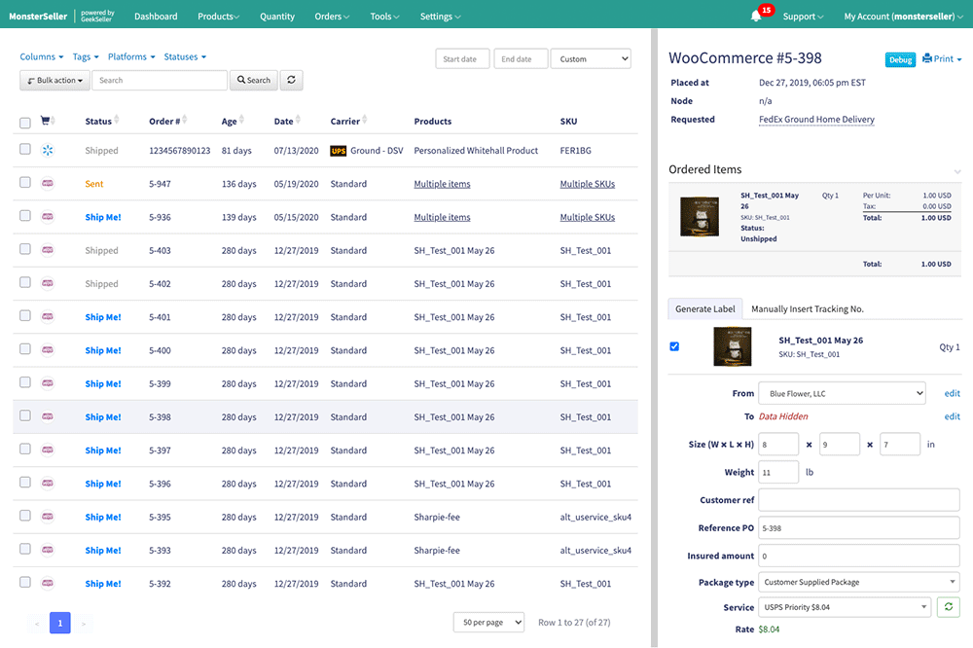Click the WooCommerce icon for order 5-401
Screen dimensions: 973x648
point(48,317)
